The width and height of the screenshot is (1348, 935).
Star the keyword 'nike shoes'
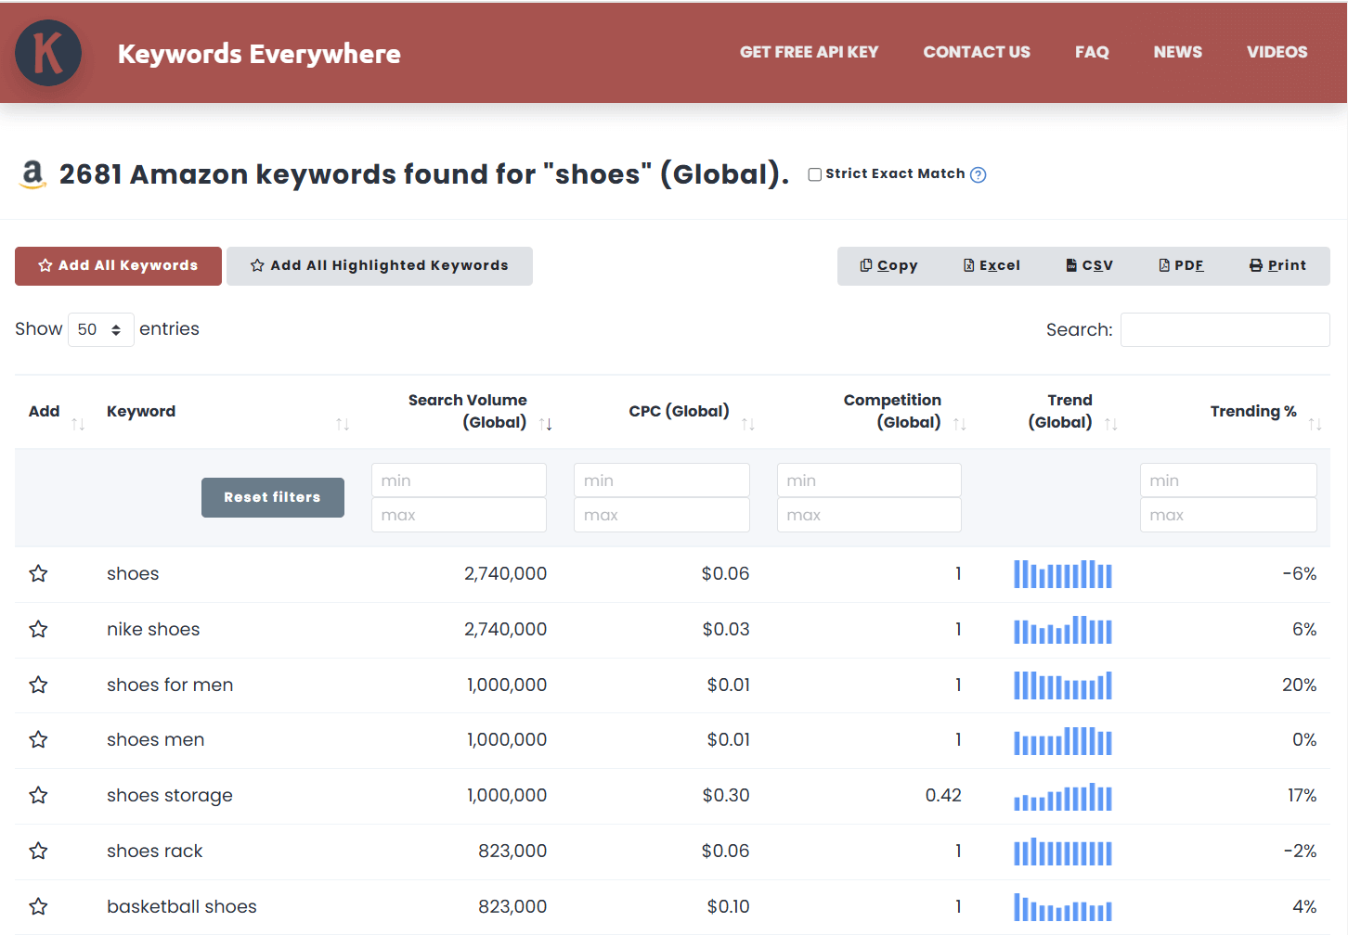point(38,629)
